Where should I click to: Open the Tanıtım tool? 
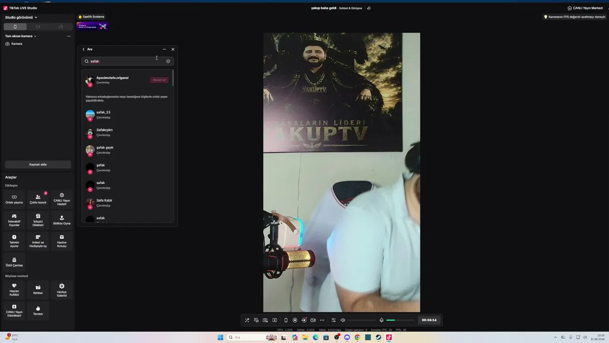tap(38, 311)
